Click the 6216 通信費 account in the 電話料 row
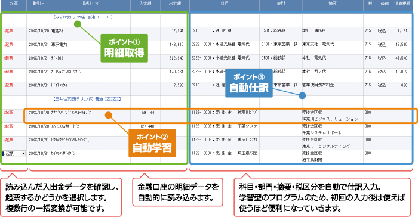This screenshot has height=217, width=418. tap(211, 31)
